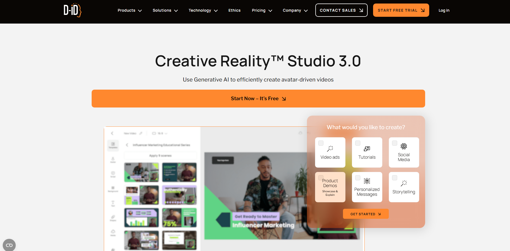This screenshot has height=251, width=510.
Task: Click the Log in link
Action: [444, 10]
